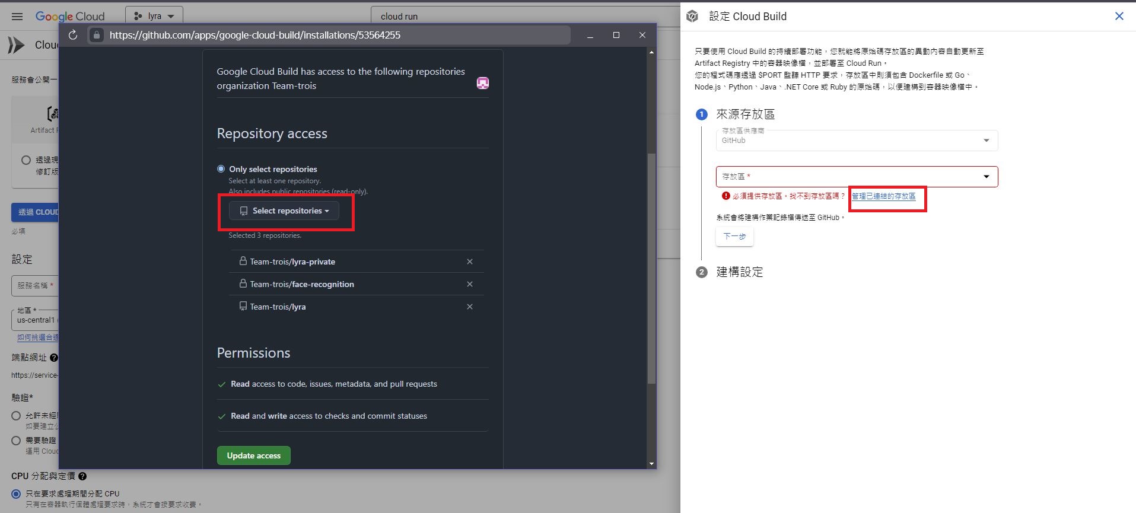
Task: Remove Team-trois/lyra from selected repositories
Action: 470,307
